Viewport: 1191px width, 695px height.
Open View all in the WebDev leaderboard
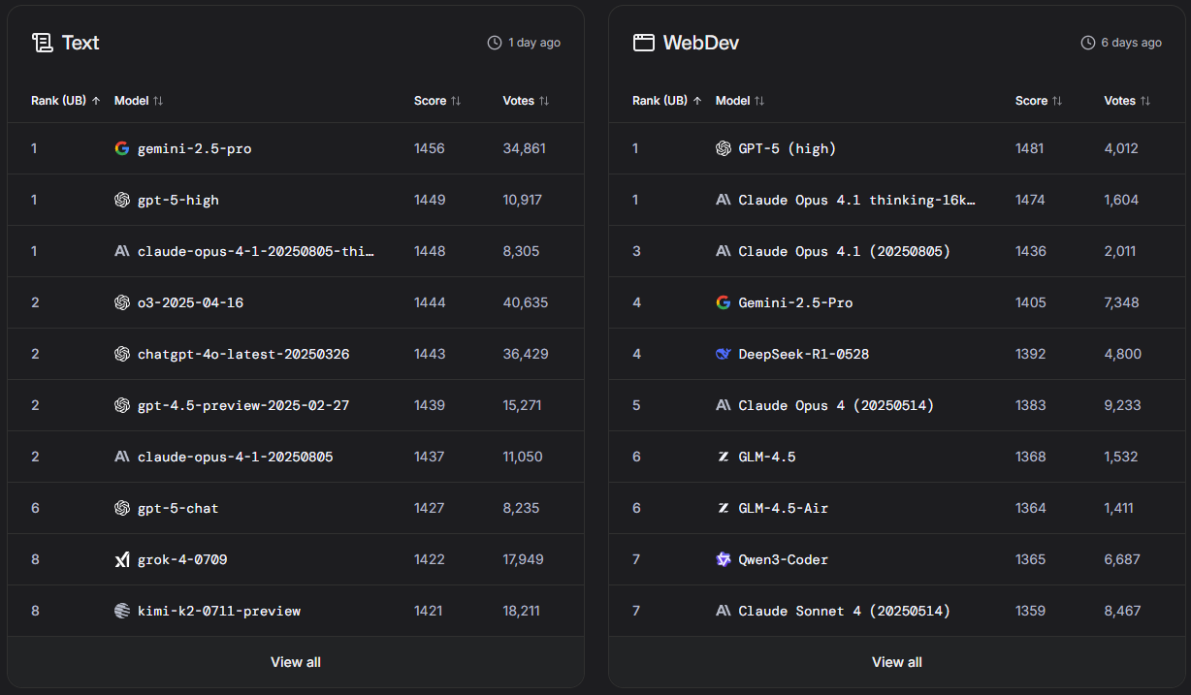[897, 662]
